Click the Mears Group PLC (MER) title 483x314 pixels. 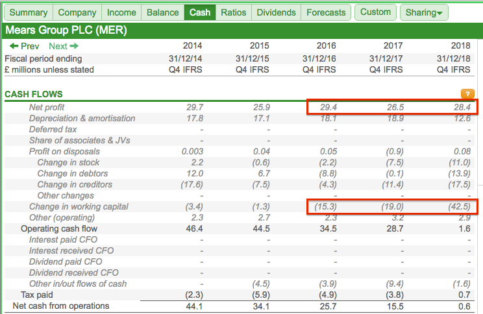pyautogui.click(x=66, y=30)
